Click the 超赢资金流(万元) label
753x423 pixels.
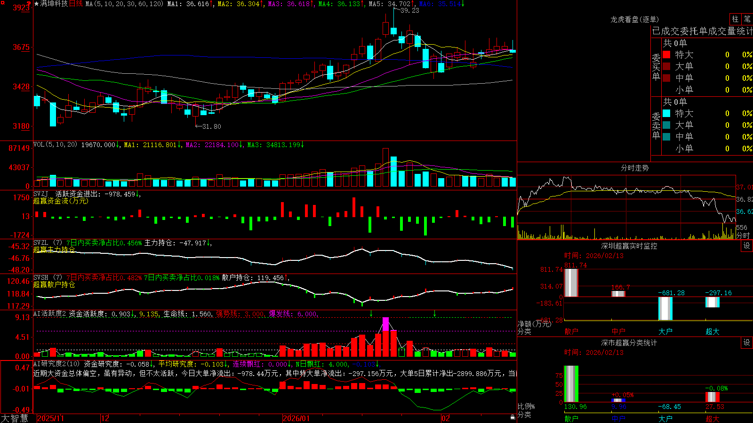pos(61,201)
